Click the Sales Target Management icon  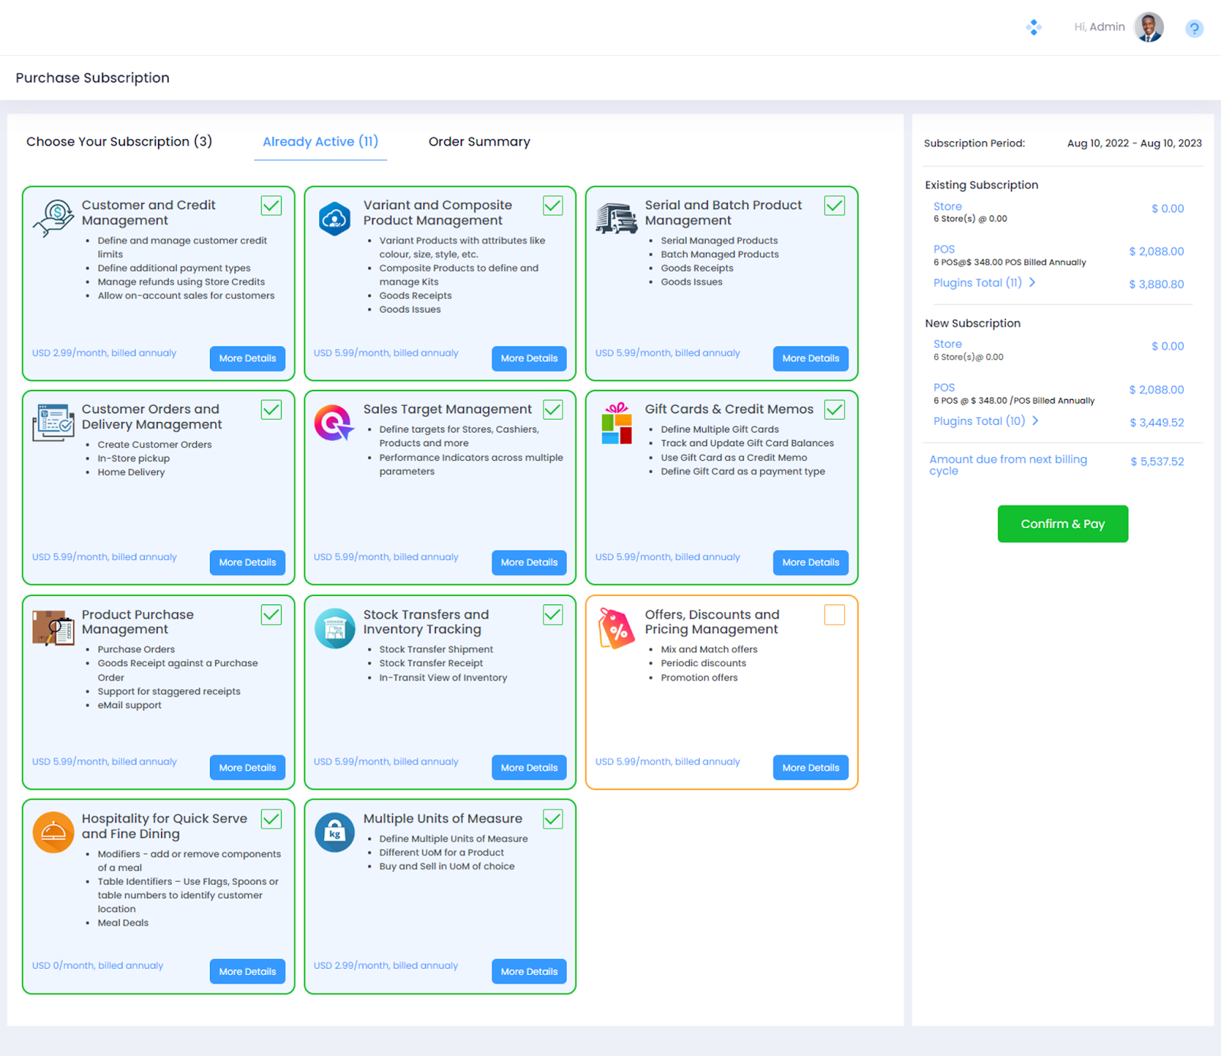[x=334, y=423]
